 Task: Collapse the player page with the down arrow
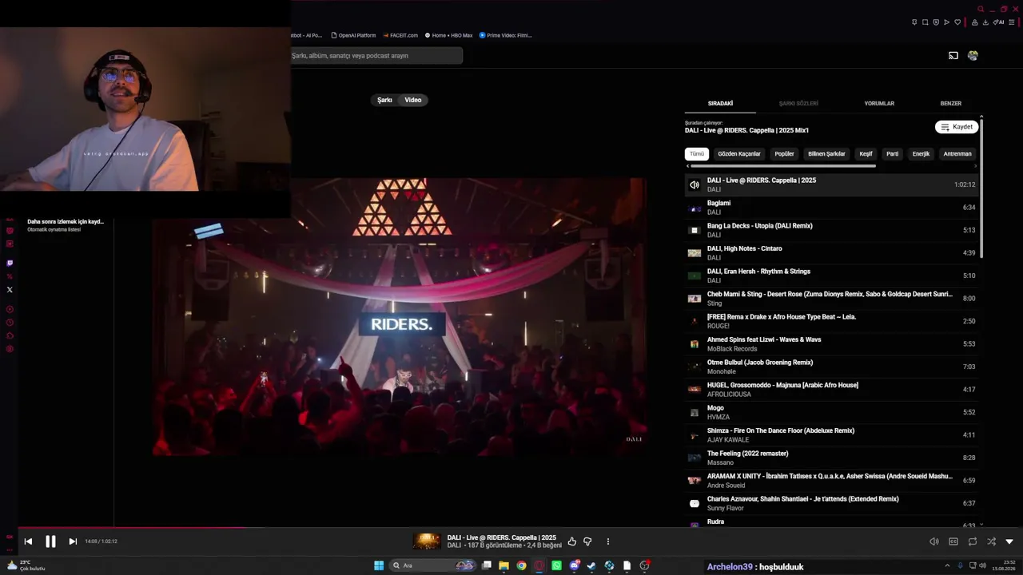[1009, 541]
